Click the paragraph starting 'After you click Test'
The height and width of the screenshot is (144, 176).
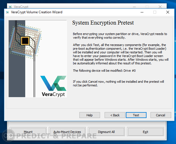[121, 54]
